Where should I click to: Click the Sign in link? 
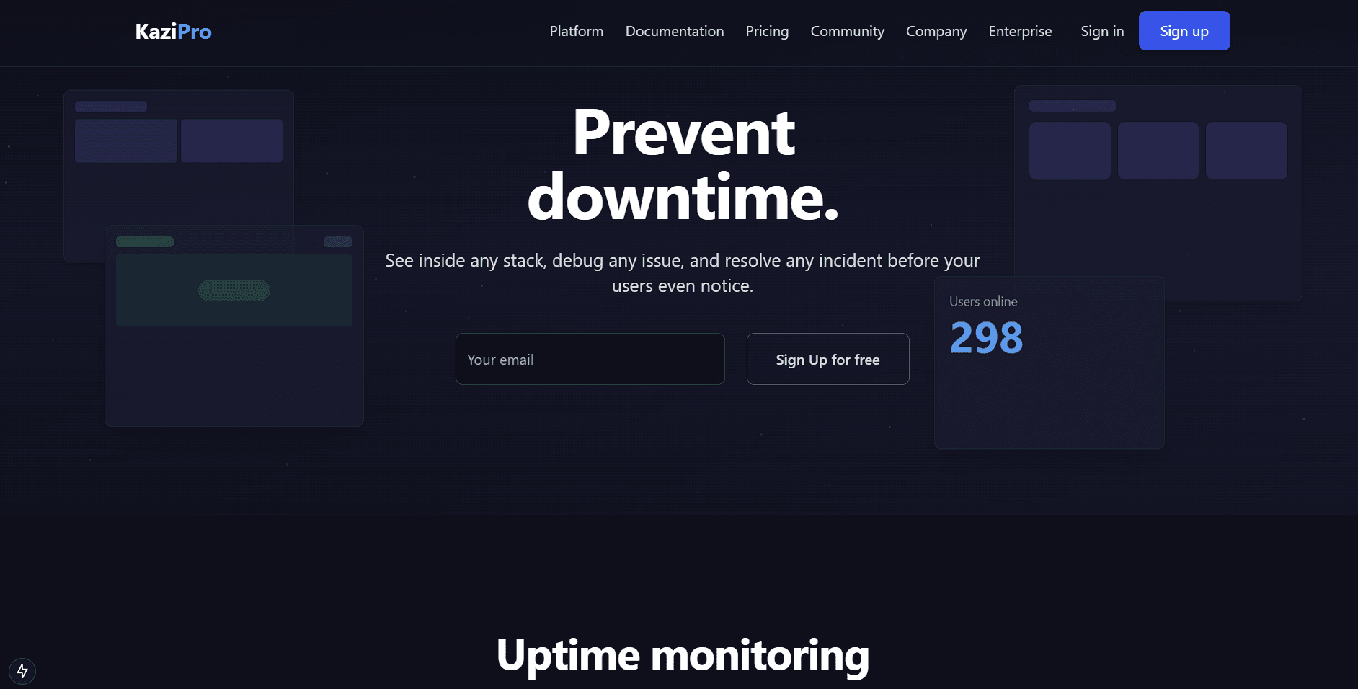[1102, 31]
